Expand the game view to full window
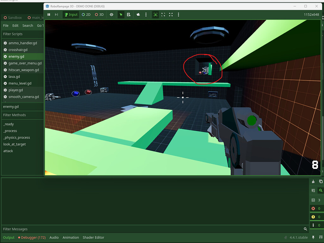The height and width of the screenshot is (243, 324). 171,14
